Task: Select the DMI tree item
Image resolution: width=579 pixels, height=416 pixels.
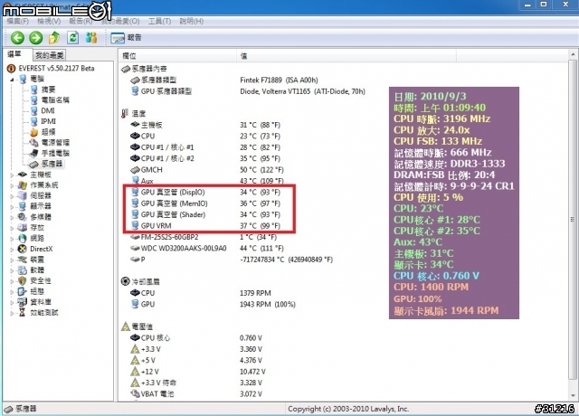Action: click(48, 110)
